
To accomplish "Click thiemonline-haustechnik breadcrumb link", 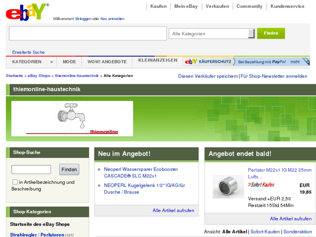I will coord(77,76).
